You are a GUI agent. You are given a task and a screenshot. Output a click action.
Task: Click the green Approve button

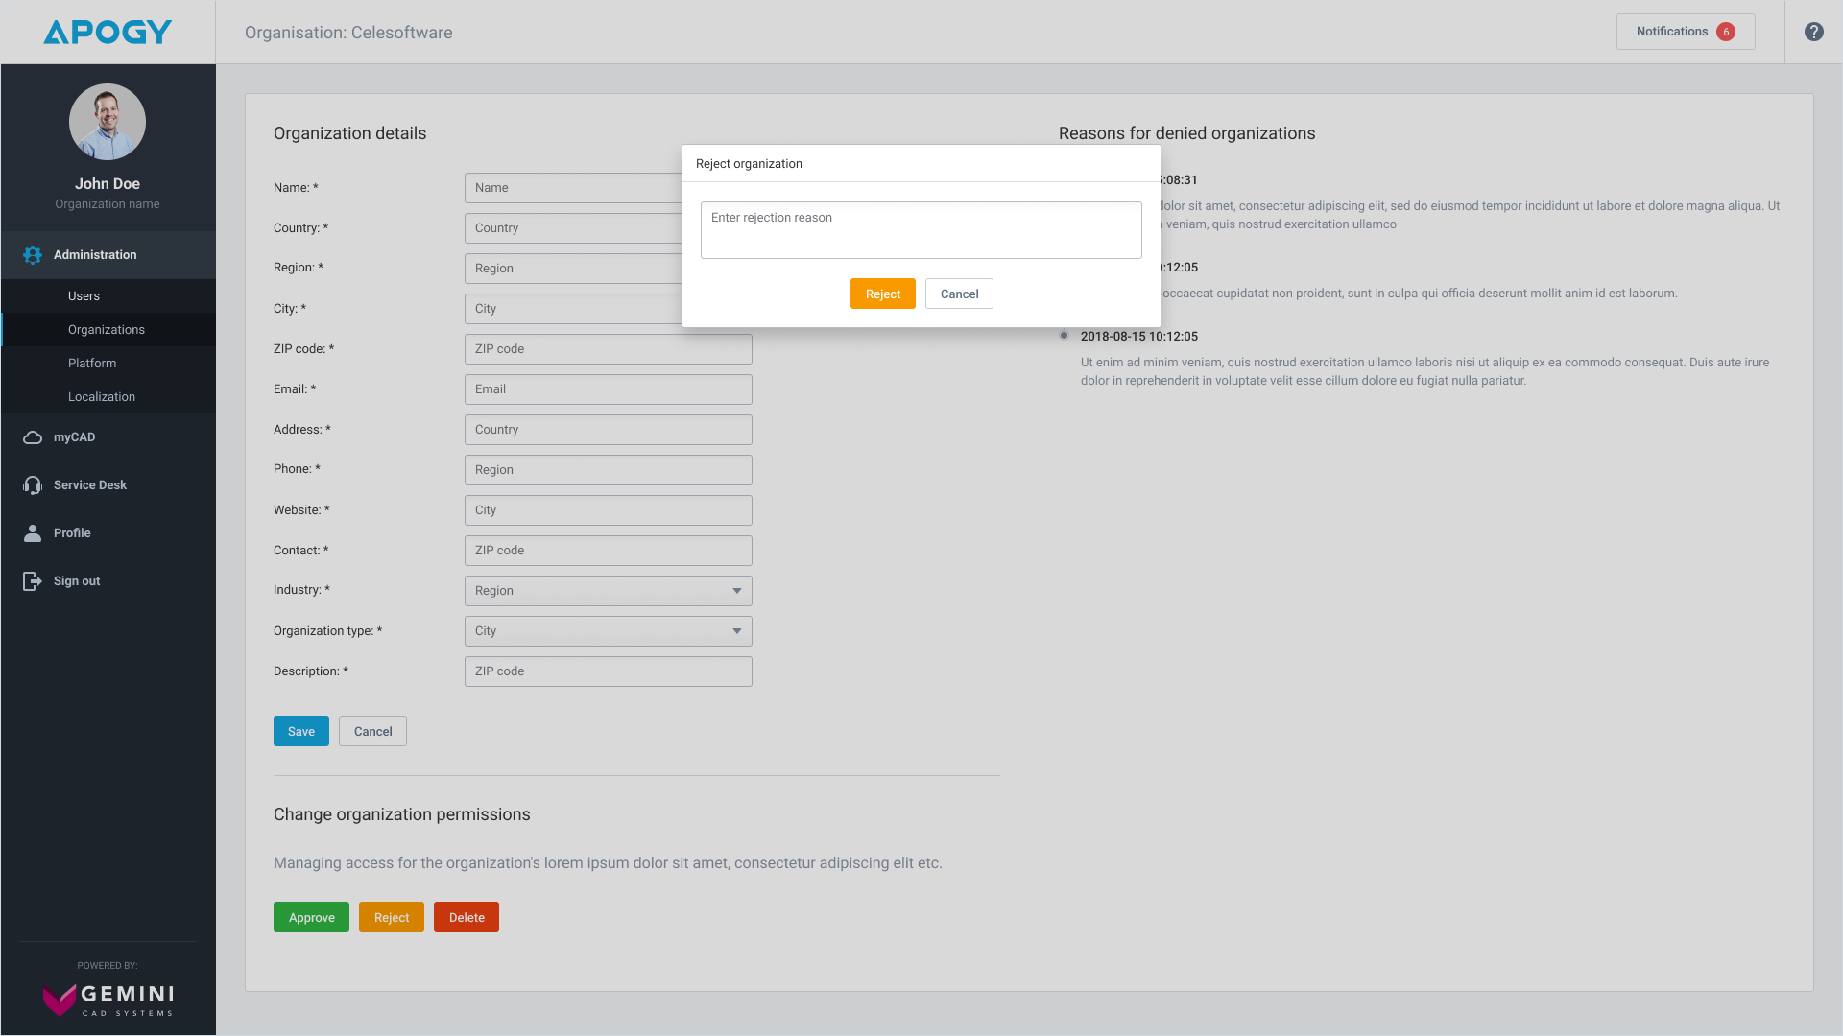point(311,918)
